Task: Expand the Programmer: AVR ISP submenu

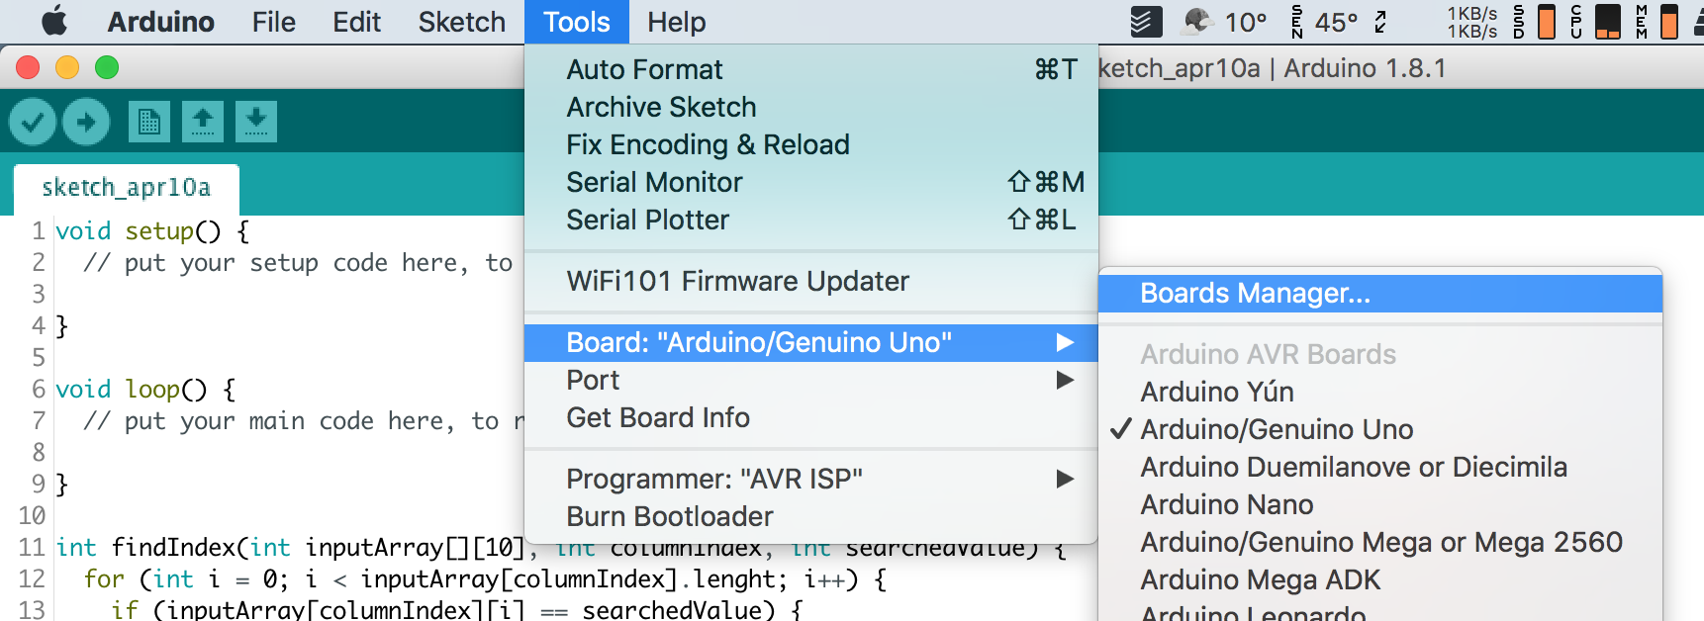Action: [x=714, y=479]
